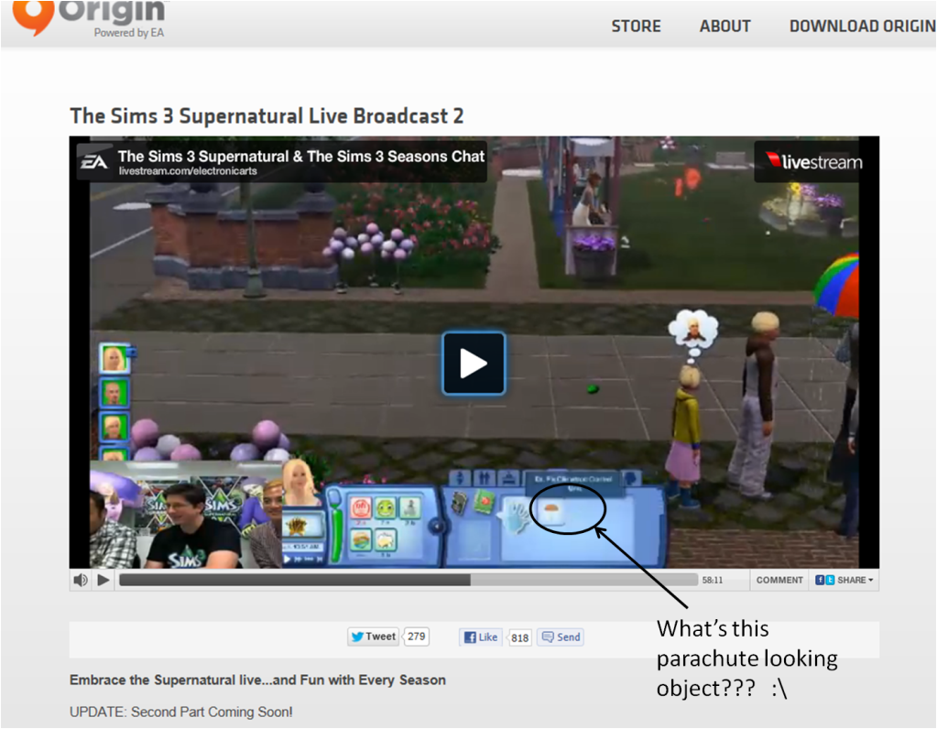Click the webcam inset of the presenters
This screenshot has width=937, height=729.
click(x=186, y=514)
